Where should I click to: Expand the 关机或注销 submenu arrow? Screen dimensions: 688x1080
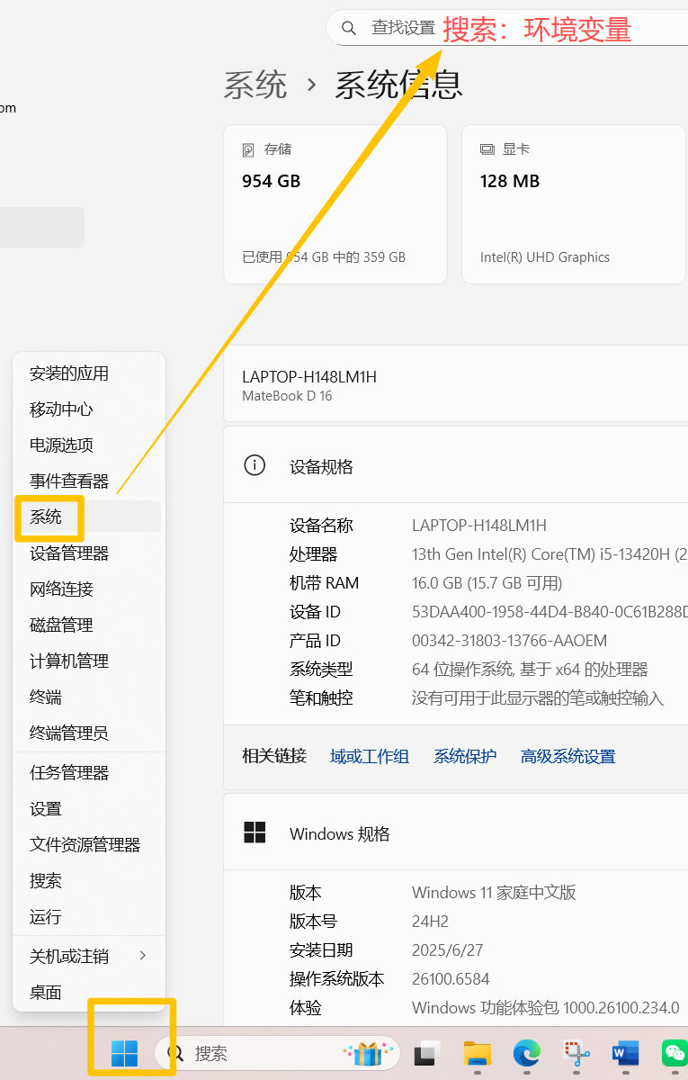[x=142, y=956]
